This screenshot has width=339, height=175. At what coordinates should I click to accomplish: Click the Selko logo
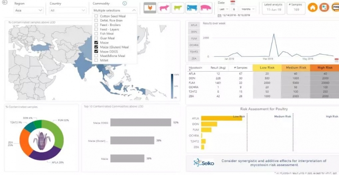(x=204, y=163)
